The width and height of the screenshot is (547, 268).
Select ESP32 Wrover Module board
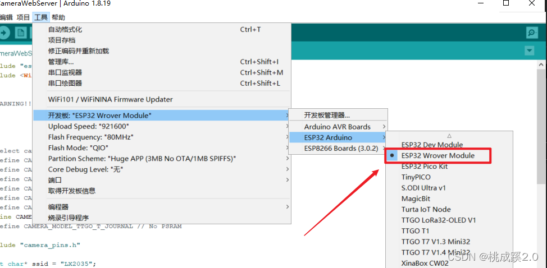(449, 155)
